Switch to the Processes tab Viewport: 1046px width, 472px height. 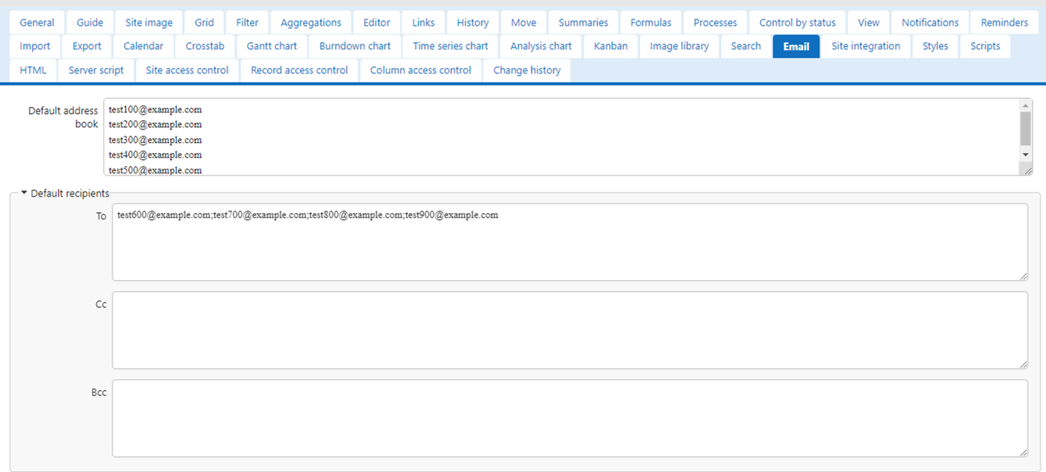click(715, 23)
